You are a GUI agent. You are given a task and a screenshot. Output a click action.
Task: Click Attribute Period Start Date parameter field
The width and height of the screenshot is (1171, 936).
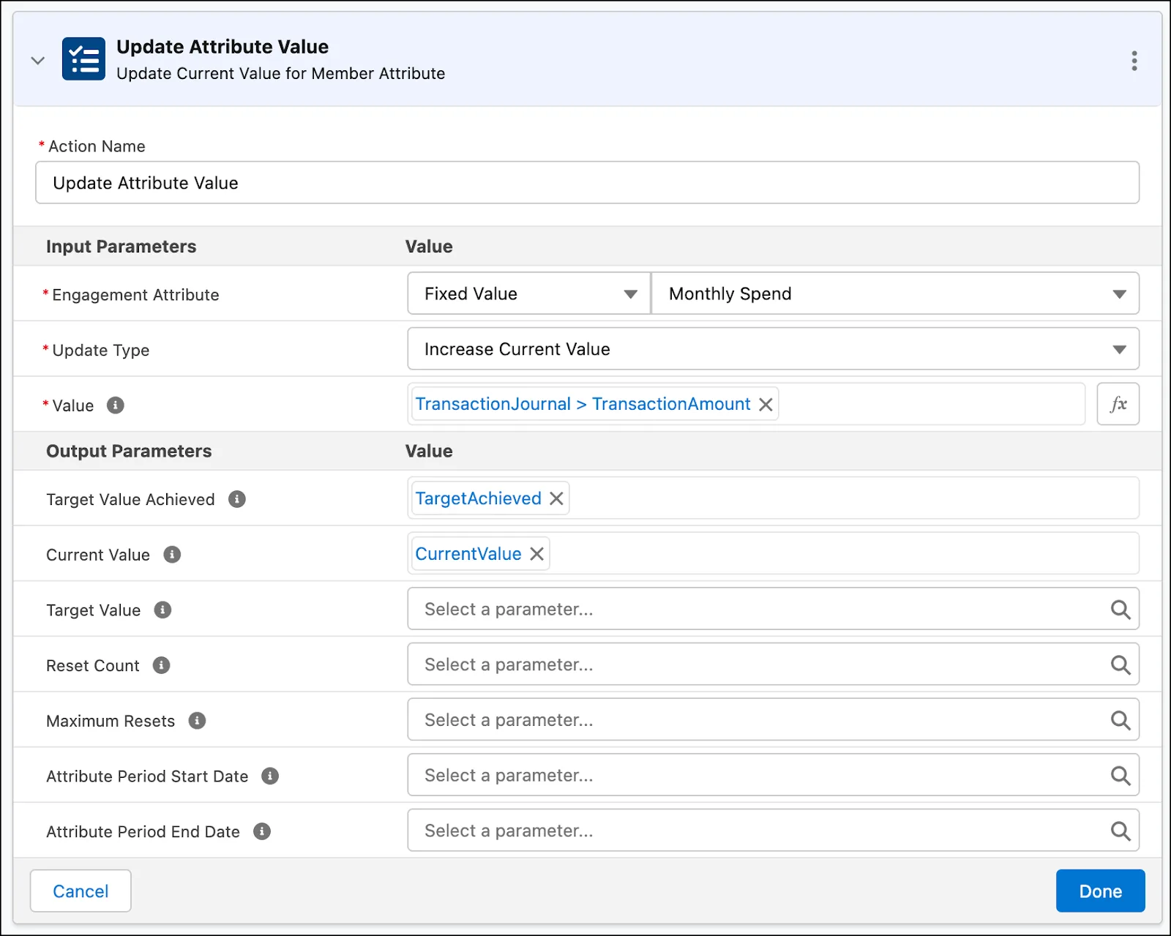coord(773,775)
